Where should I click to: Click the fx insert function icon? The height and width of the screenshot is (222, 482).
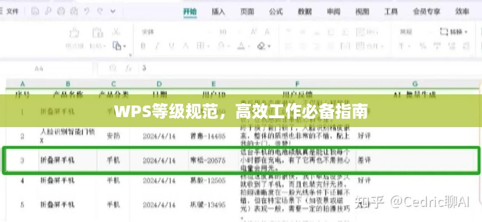(x=128, y=68)
